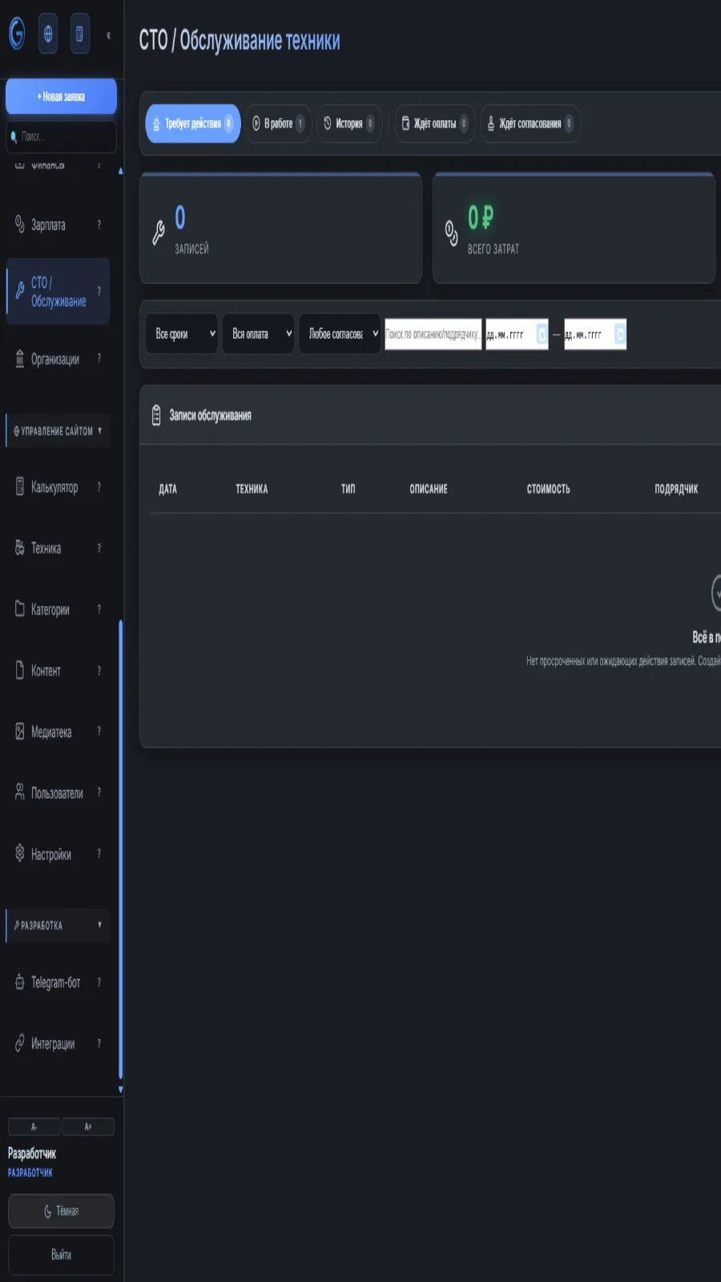721x1282 pixels.
Task: Click the Выйти logout button
Action: pyautogui.click(x=61, y=1255)
